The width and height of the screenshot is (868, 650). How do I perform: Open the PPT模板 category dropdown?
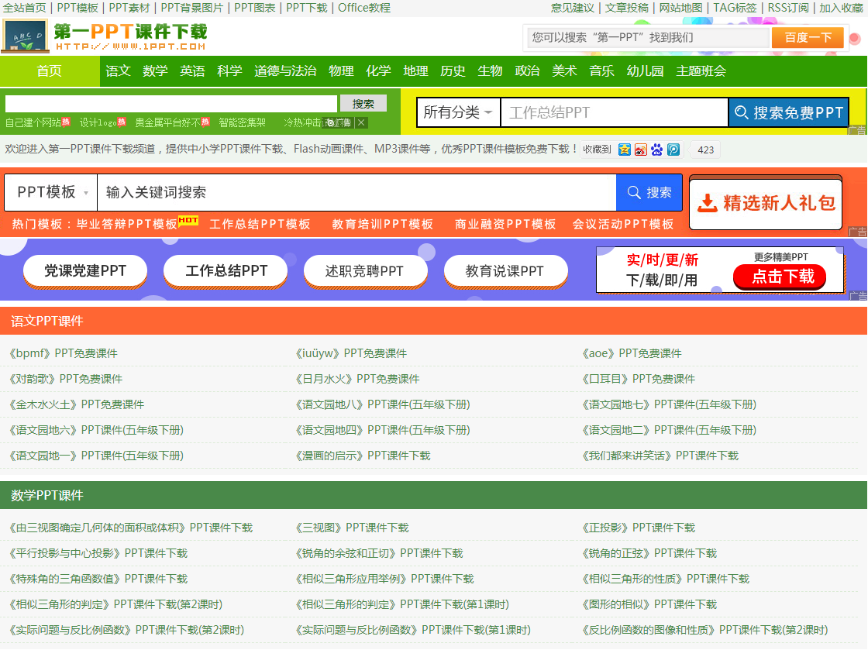pyautogui.click(x=51, y=192)
